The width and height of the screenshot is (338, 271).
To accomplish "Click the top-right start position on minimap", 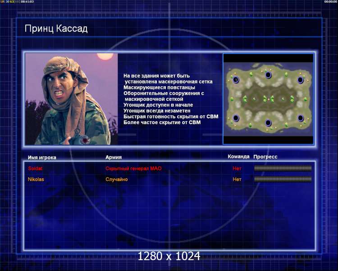I will coord(300,80).
